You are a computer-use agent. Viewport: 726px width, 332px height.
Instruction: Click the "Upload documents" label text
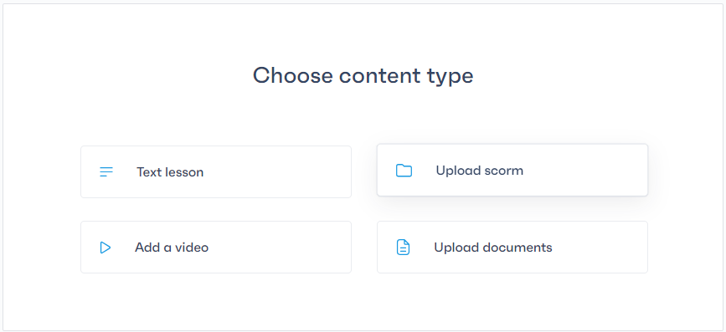click(493, 248)
